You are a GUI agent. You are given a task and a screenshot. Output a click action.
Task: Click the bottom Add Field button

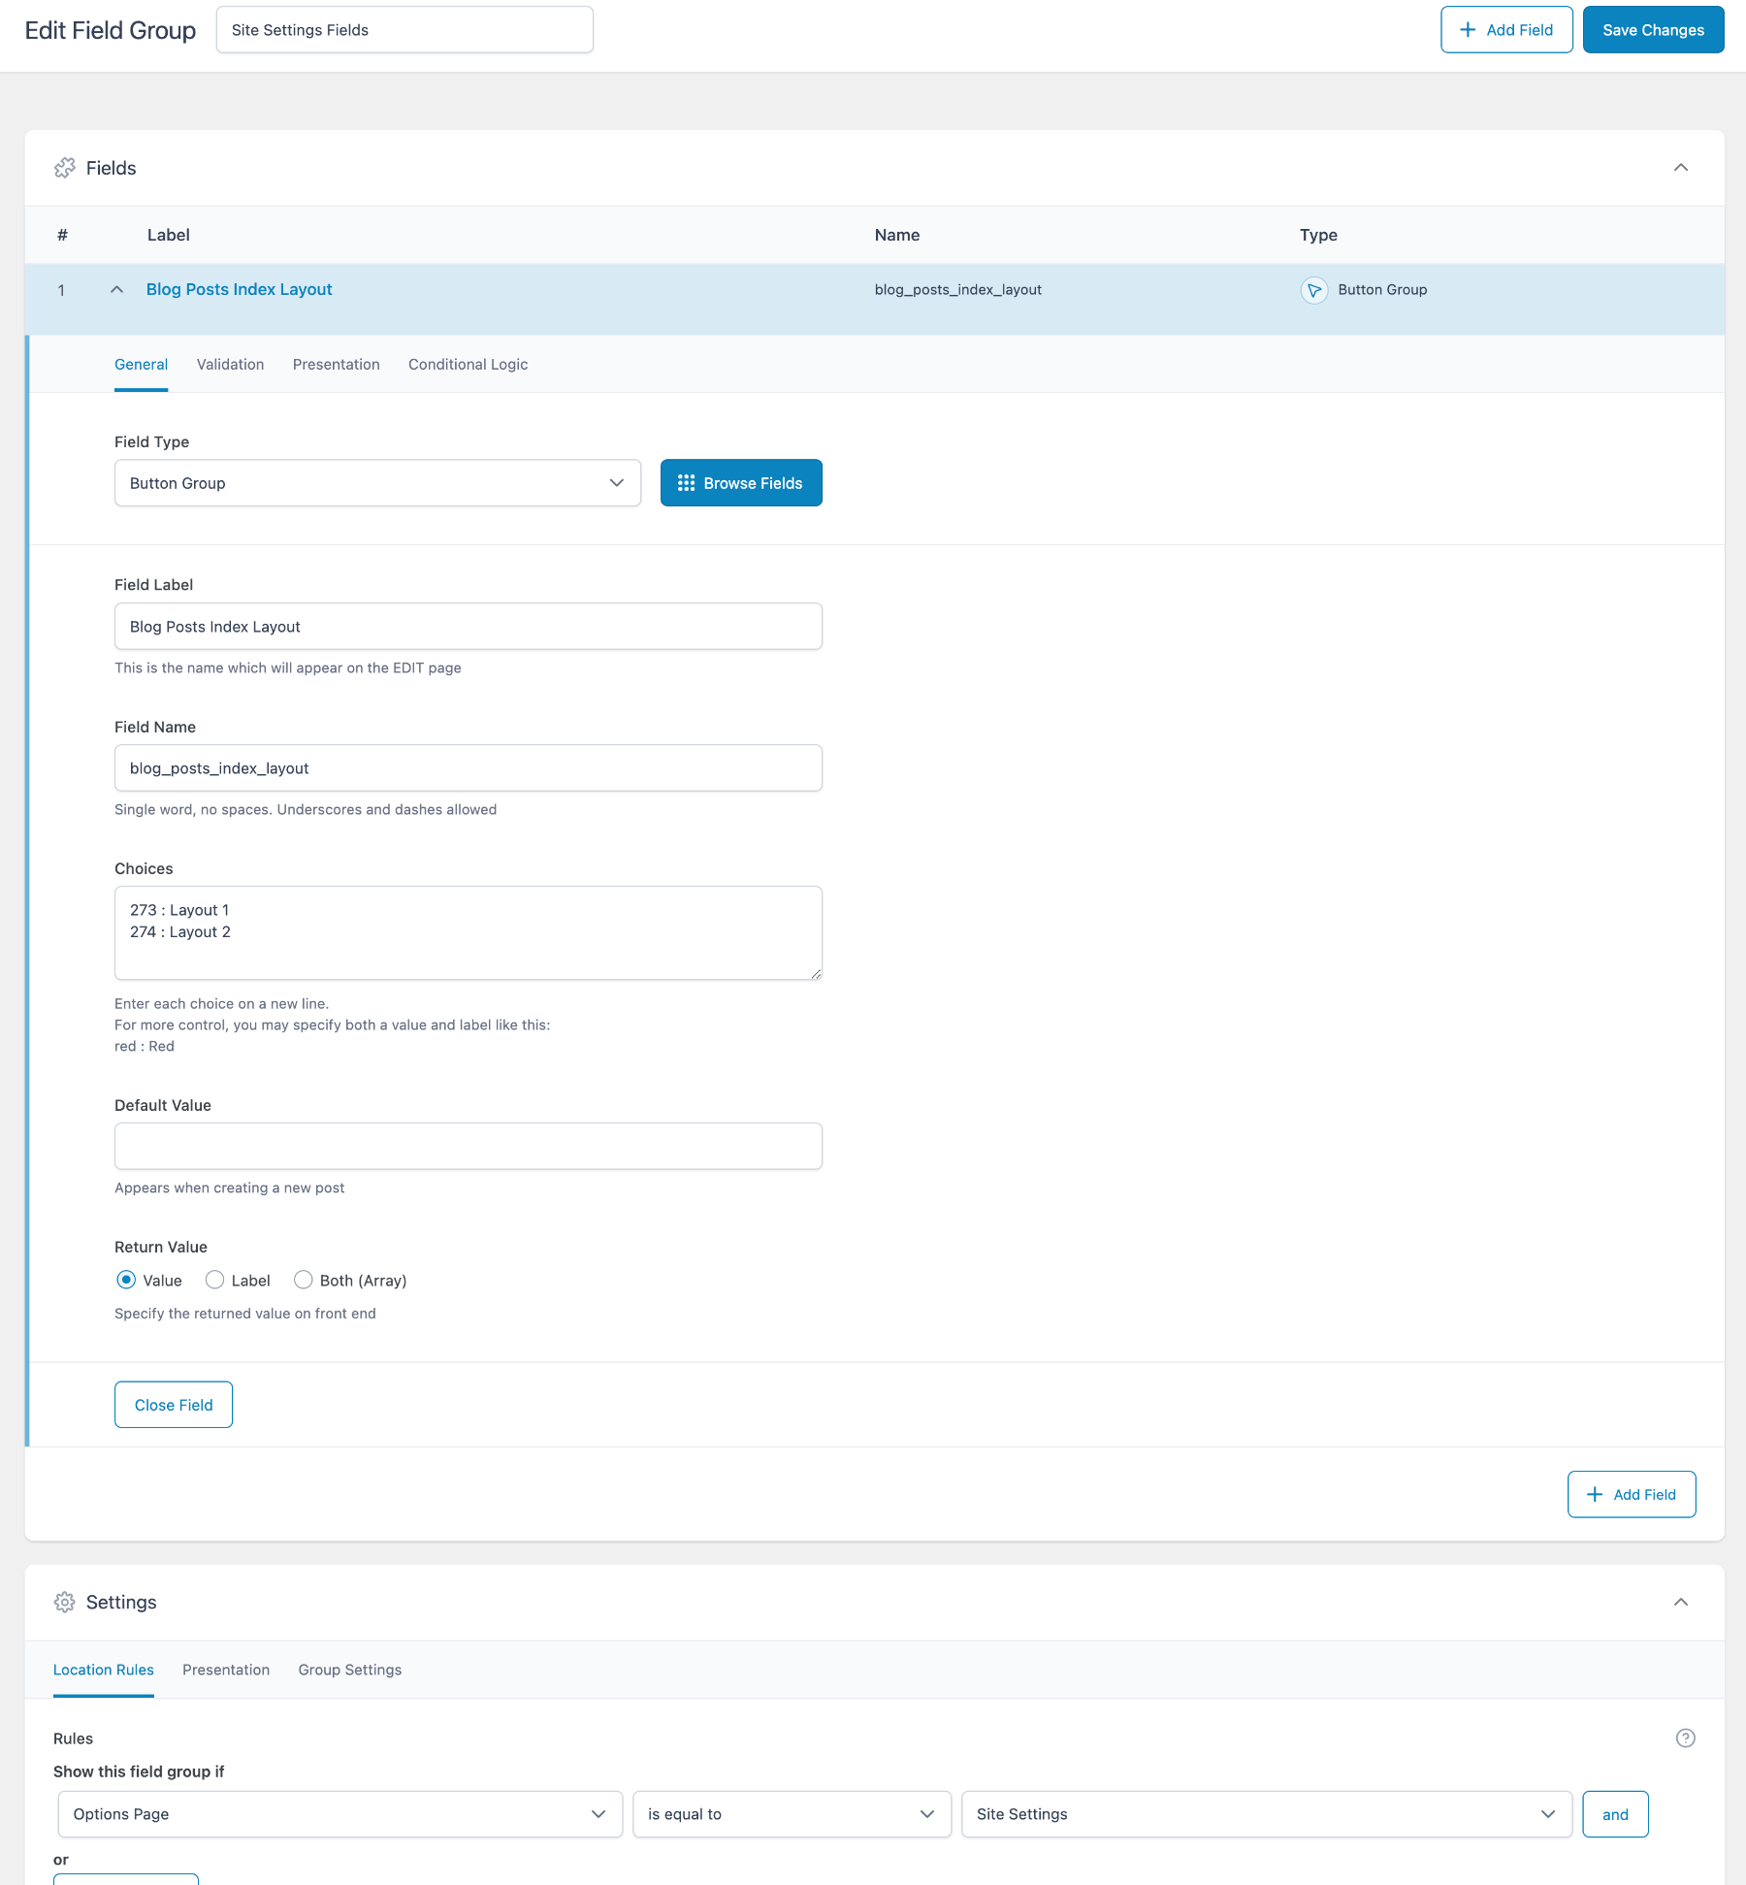[1632, 1494]
